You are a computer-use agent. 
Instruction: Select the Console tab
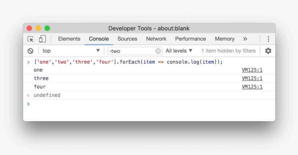click(x=99, y=39)
